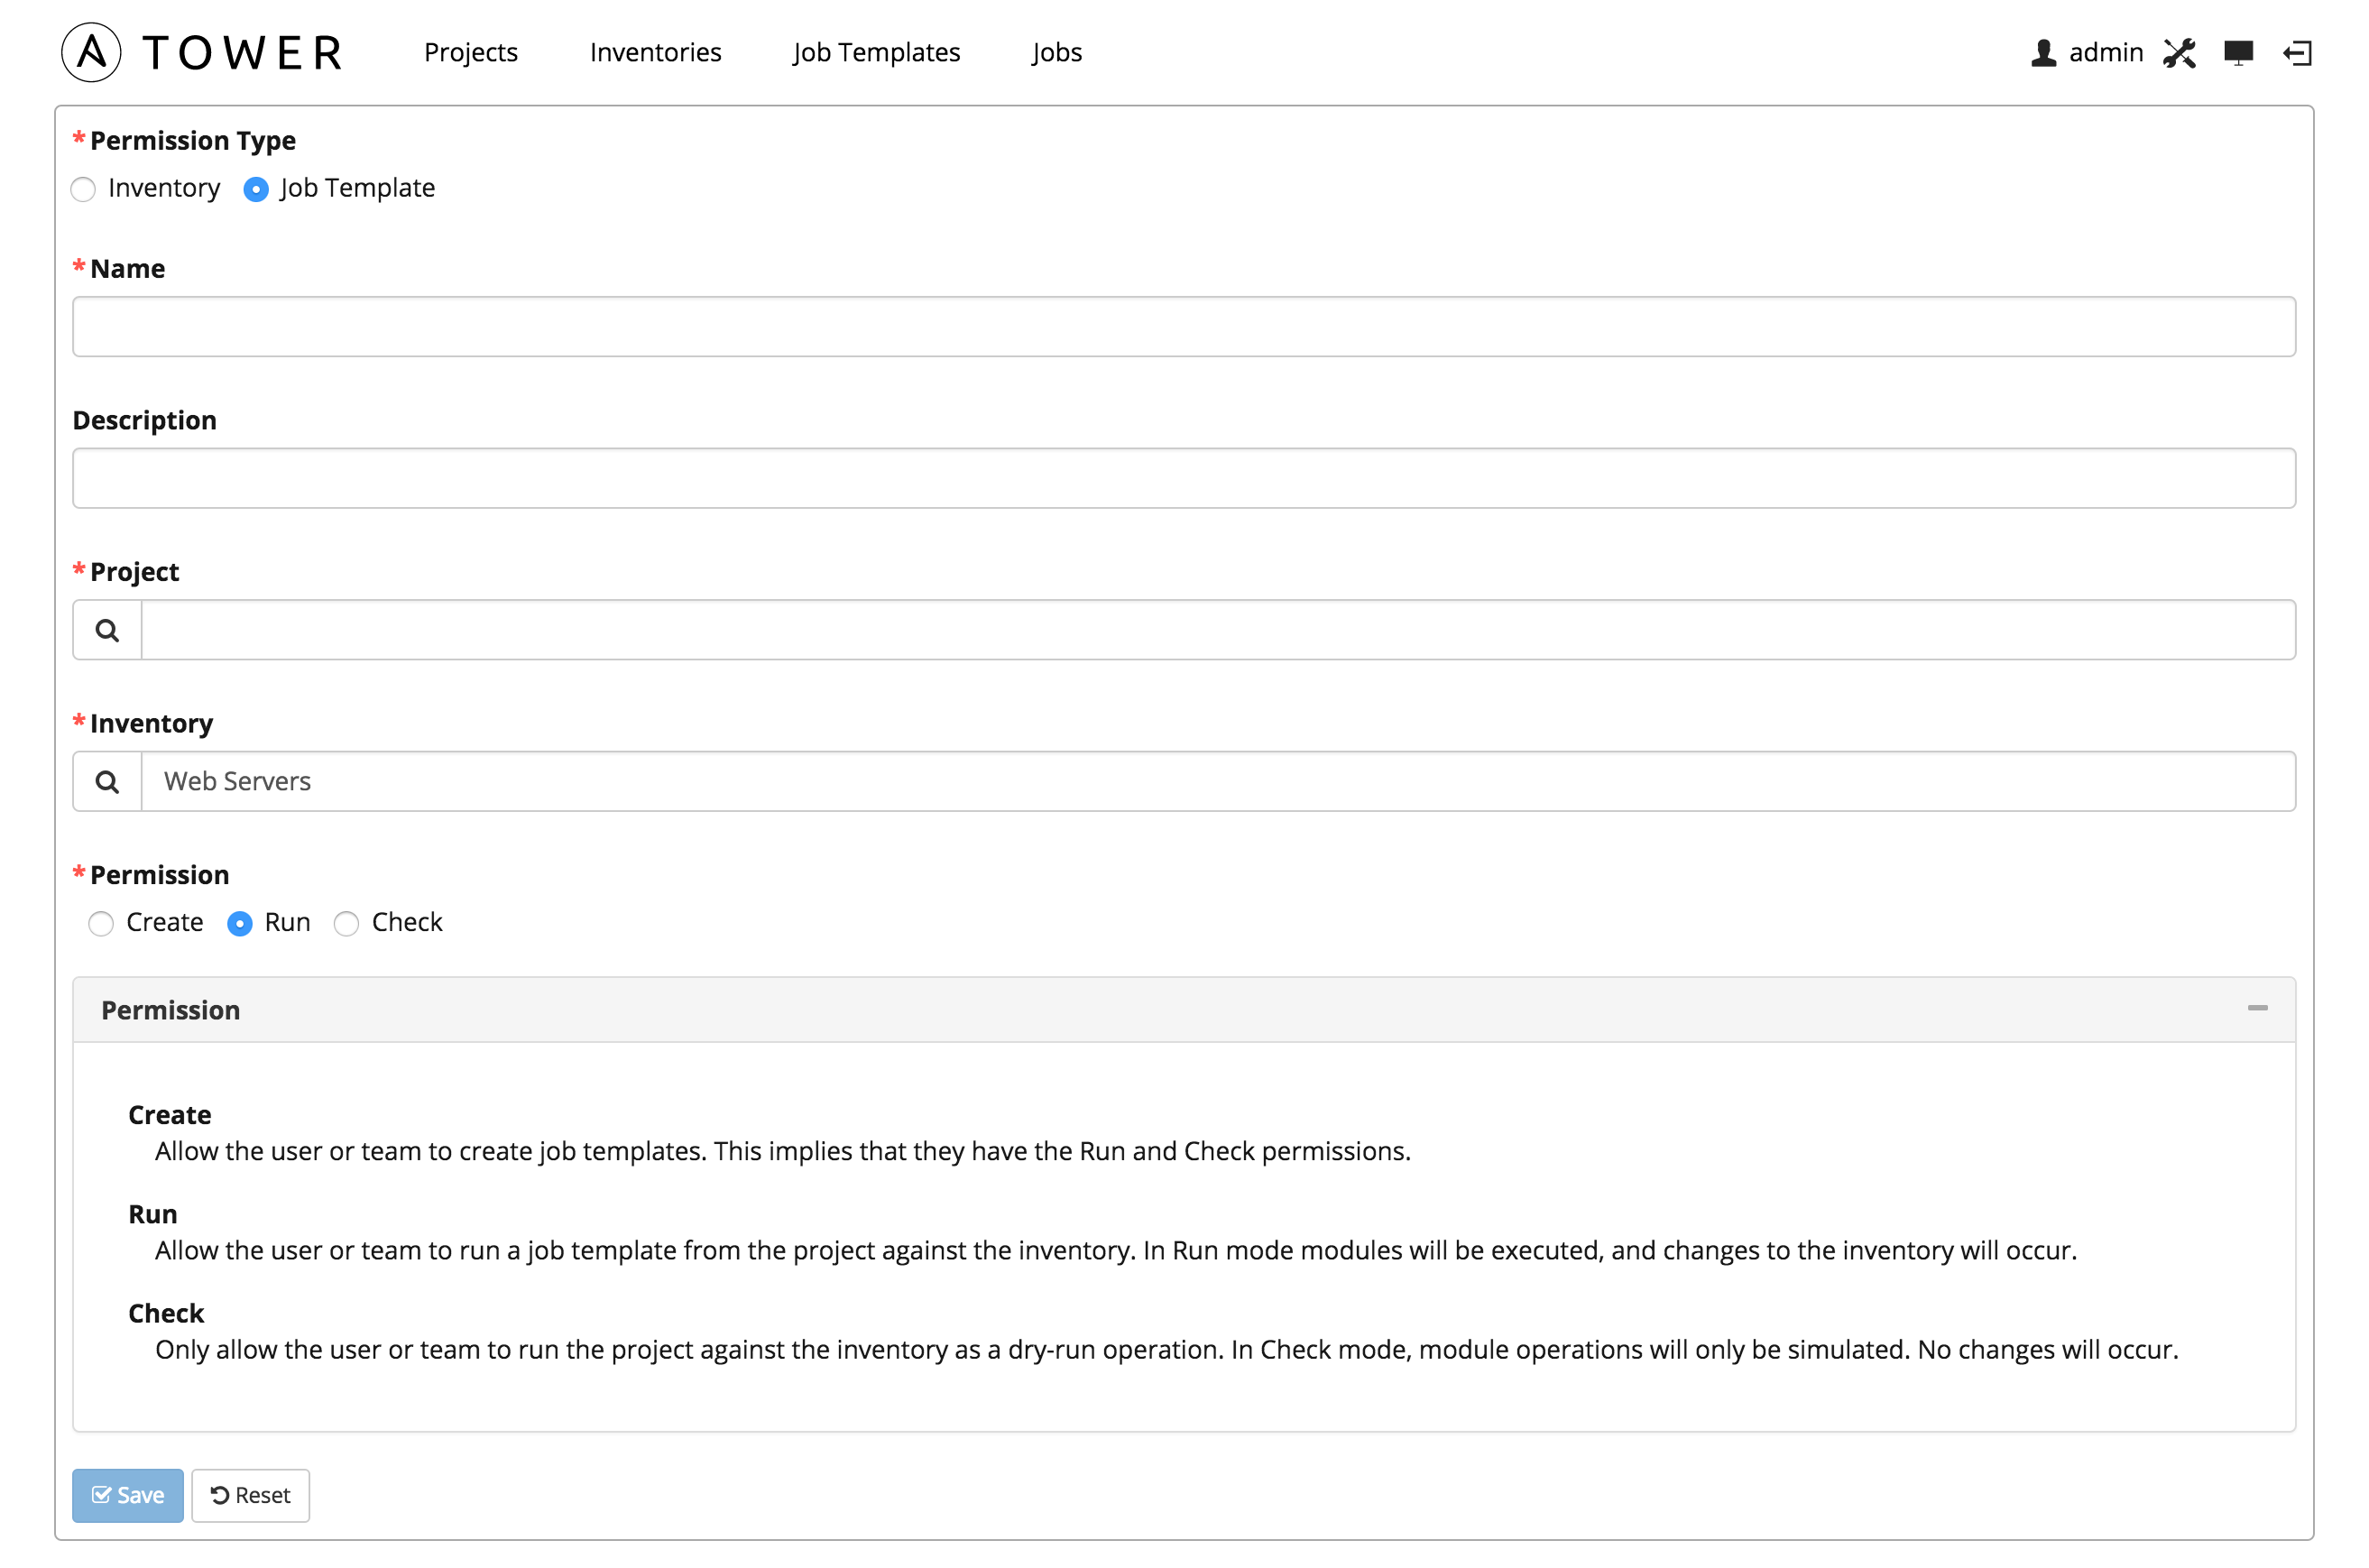Select the Run permission option

click(x=240, y=923)
